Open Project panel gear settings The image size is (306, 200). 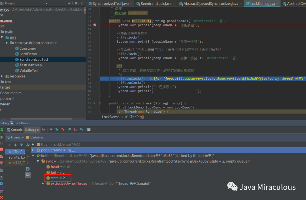coord(76,3)
